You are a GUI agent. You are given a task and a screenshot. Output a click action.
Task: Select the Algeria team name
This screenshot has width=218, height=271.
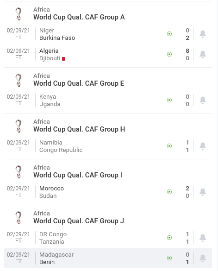(x=49, y=51)
